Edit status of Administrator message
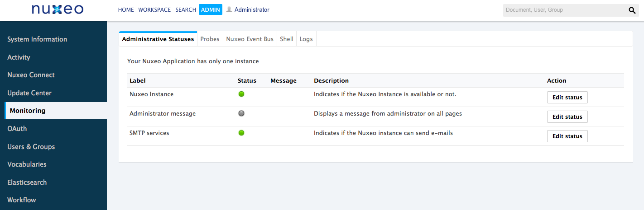The image size is (644, 210). pyautogui.click(x=567, y=117)
